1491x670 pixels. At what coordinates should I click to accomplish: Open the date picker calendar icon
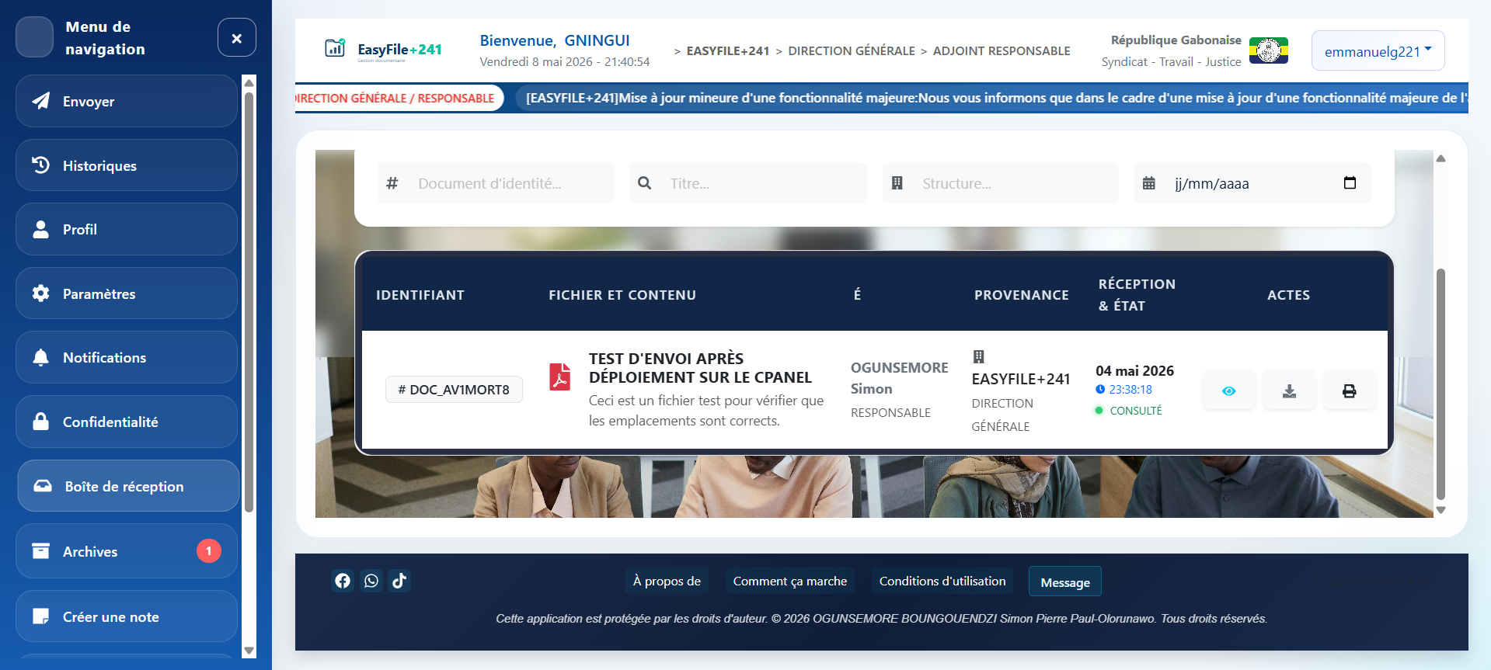click(x=1350, y=182)
